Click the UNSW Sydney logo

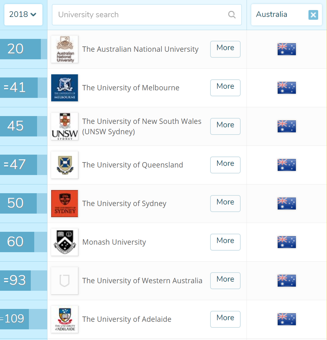(x=64, y=126)
